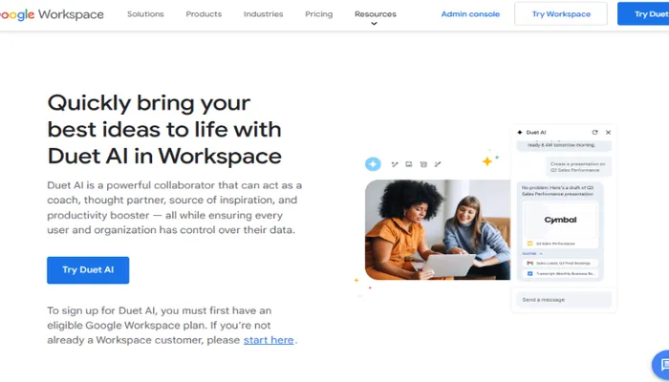Click the Gmail icon source item
This screenshot has height=382, width=669.
pos(529,262)
